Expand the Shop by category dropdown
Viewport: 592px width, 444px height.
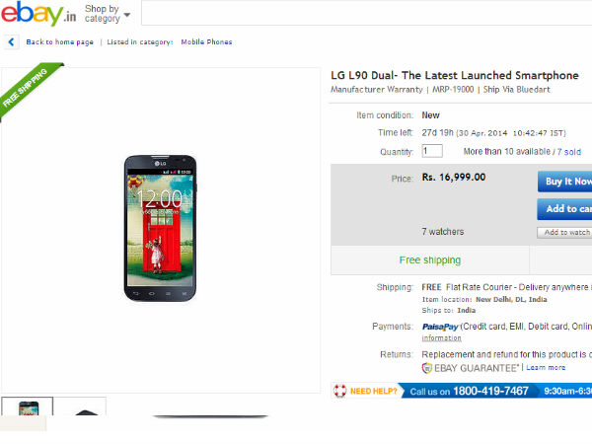pos(107,15)
